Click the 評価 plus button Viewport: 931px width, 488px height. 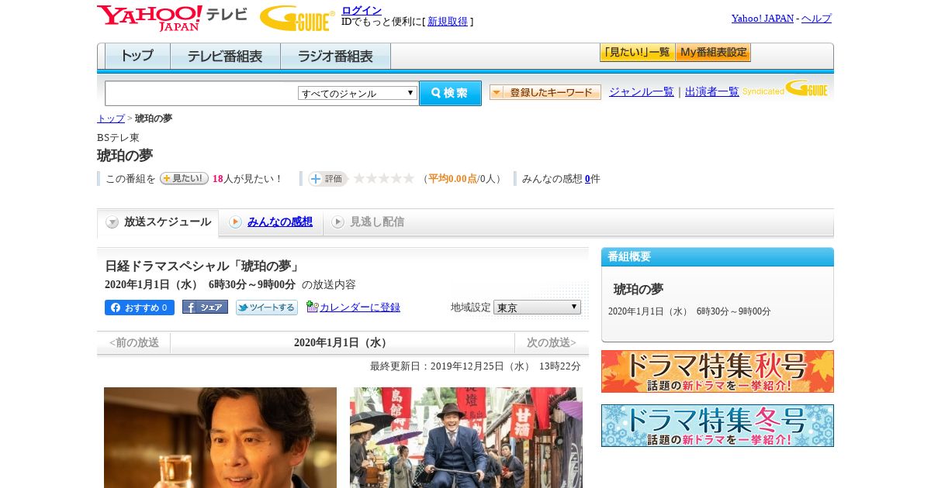pos(327,178)
